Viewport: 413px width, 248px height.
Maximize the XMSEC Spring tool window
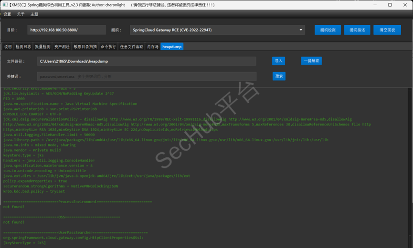390,5
